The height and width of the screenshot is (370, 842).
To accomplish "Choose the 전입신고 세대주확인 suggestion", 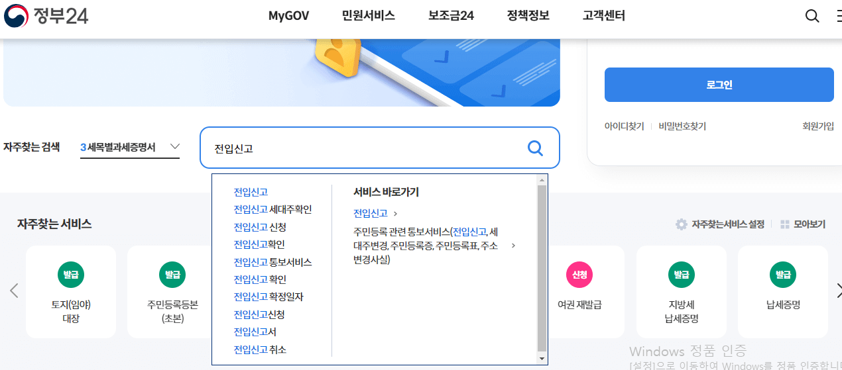I will (272, 210).
